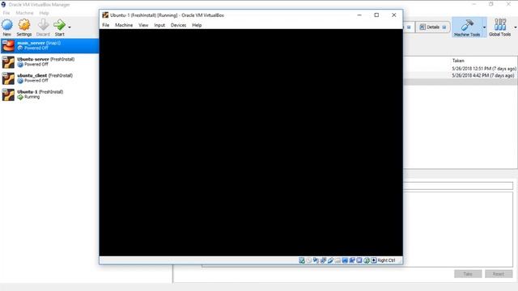The width and height of the screenshot is (518, 291).
Task: Click the green Running state icon for Ubuntu-1
Action: (x=20, y=97)
